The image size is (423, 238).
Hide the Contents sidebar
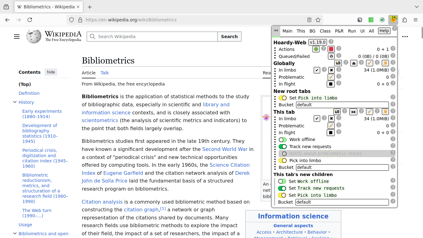click(51, 72)
